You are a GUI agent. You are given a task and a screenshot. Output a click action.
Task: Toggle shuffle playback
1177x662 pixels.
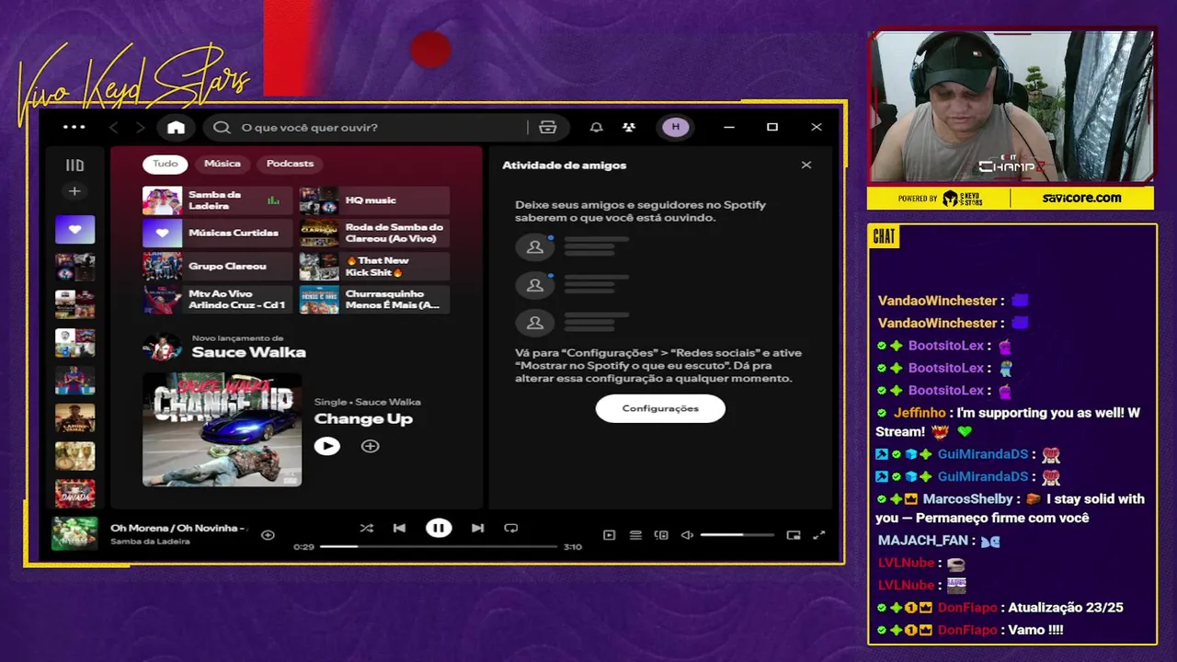pyautogui.click(x=366, y=528)
